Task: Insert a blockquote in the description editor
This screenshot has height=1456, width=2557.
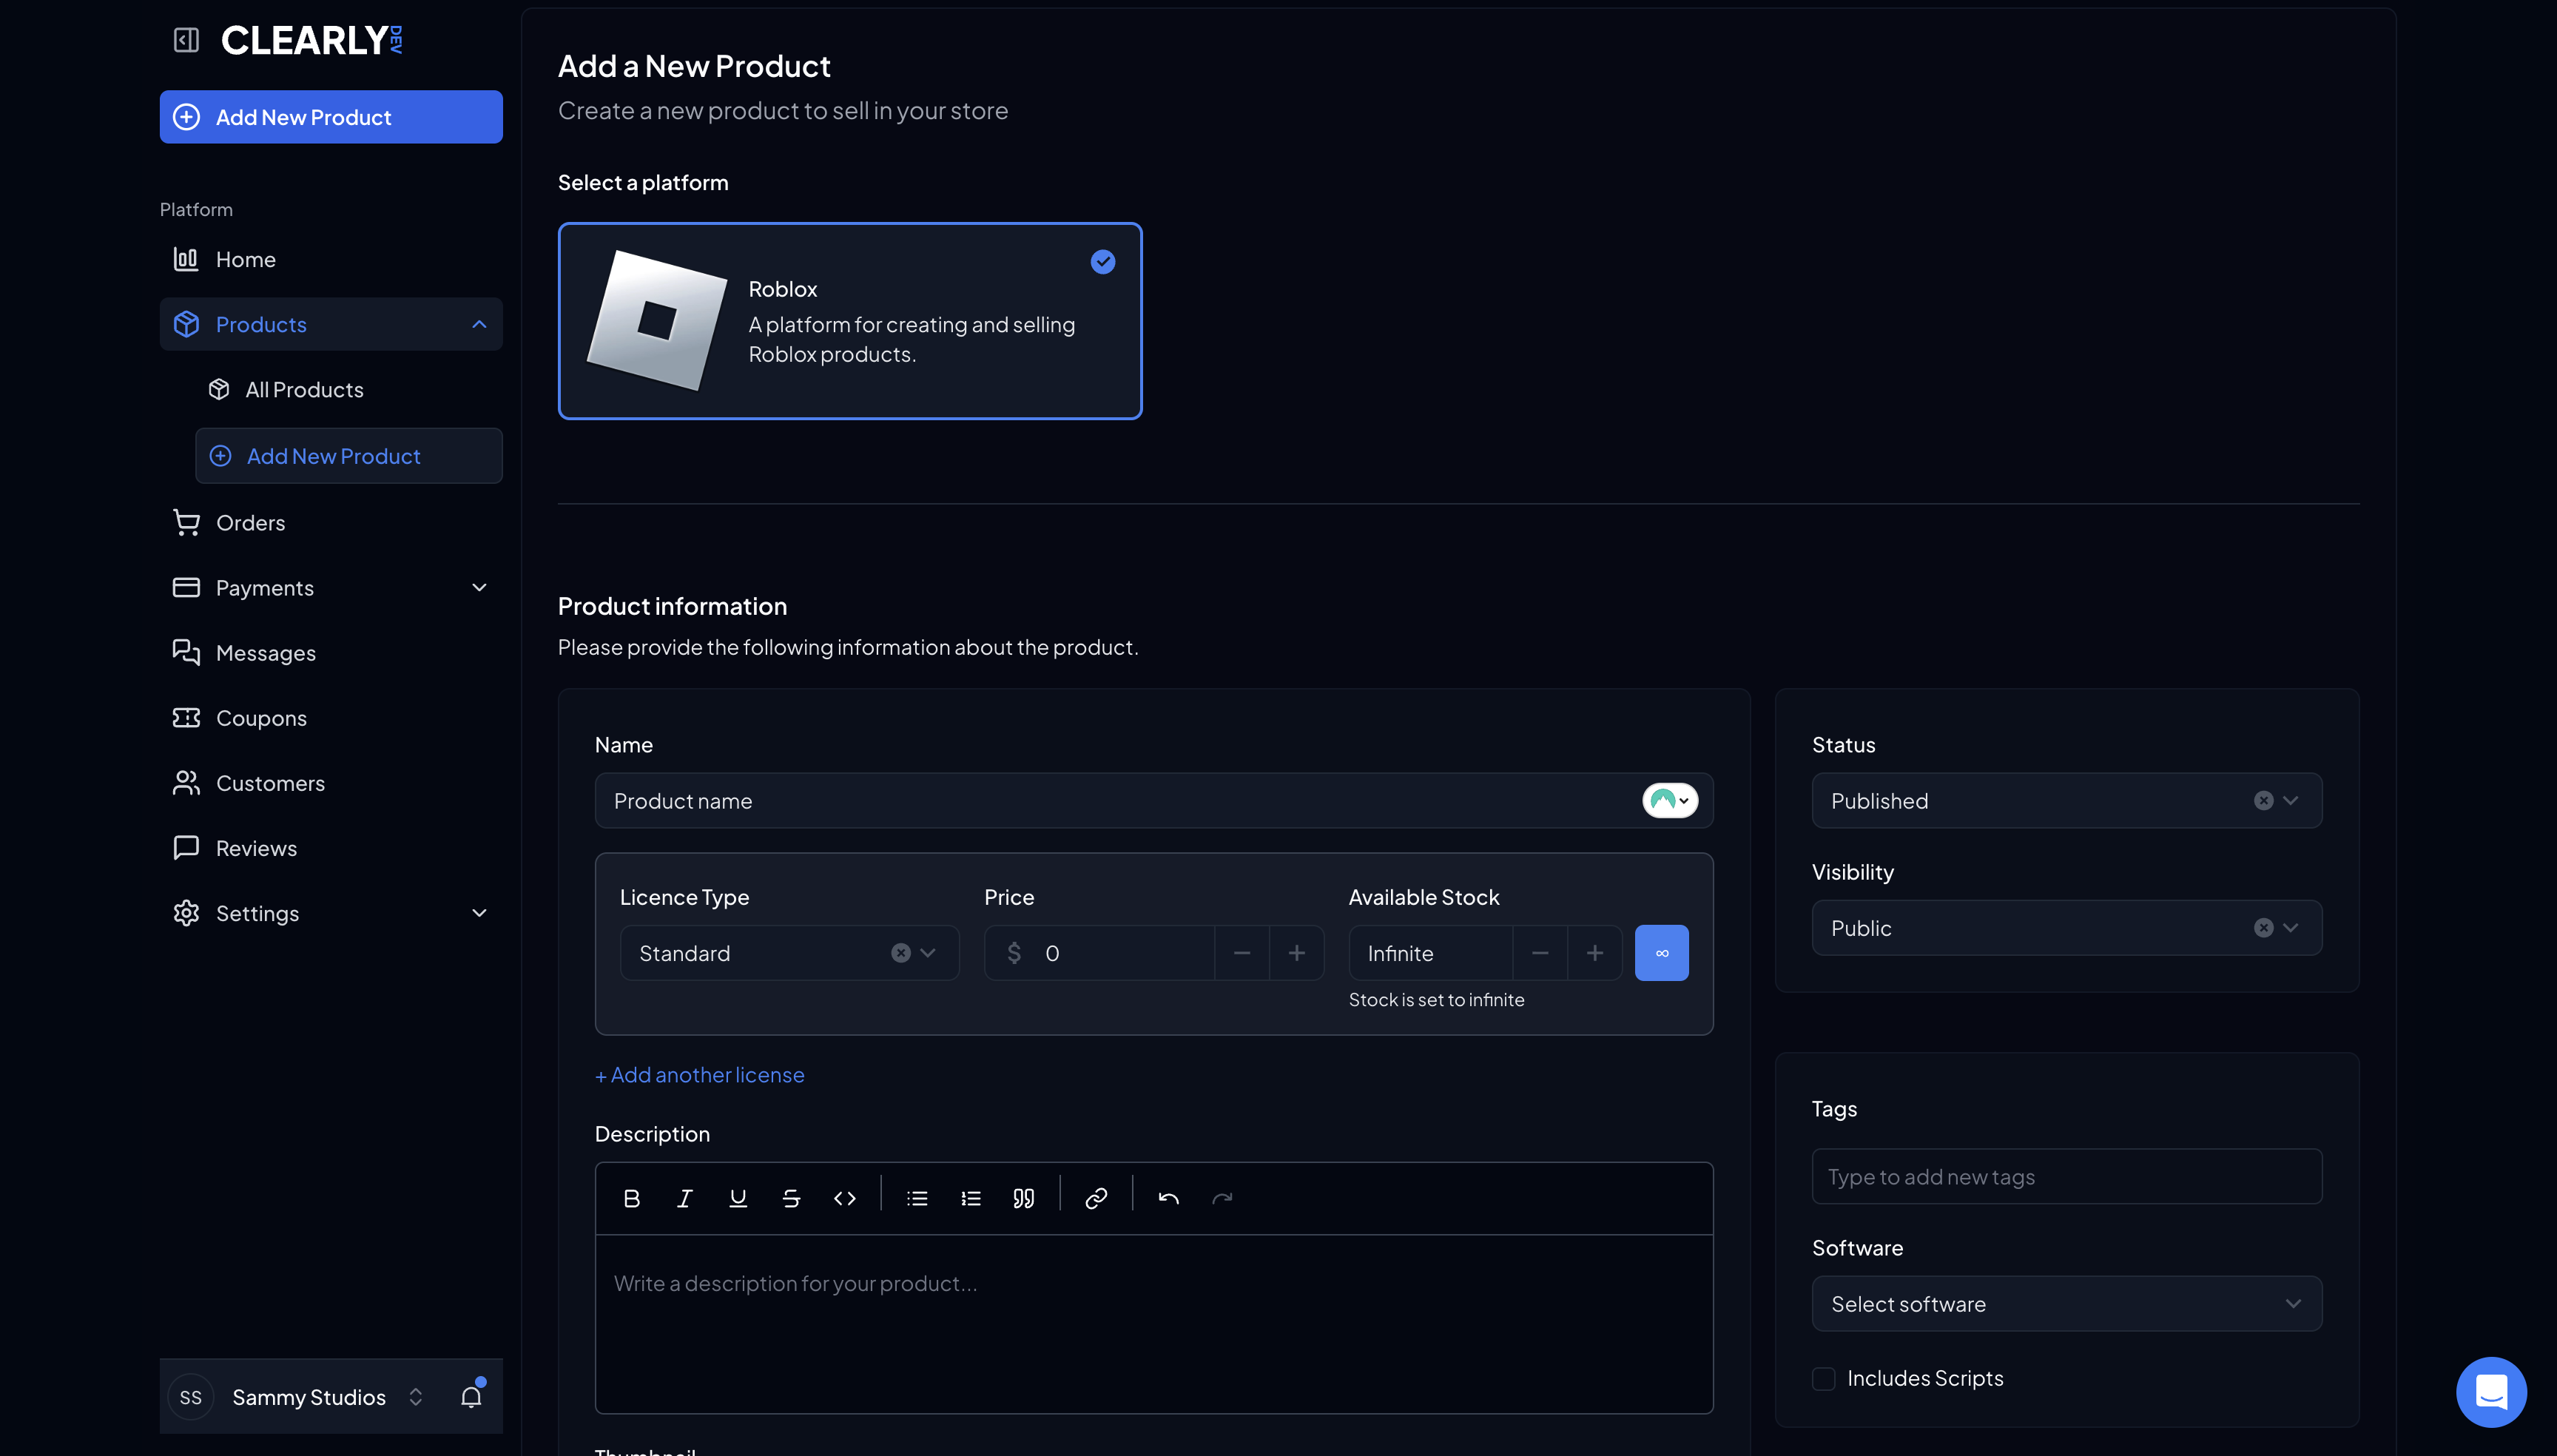Action: pyautogui.click(x=1023, y=1197)
